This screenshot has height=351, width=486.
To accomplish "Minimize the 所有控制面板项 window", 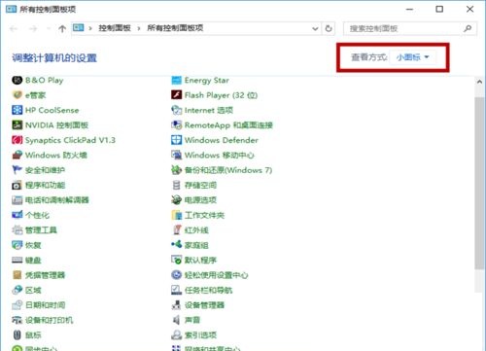I will [409, 9].
